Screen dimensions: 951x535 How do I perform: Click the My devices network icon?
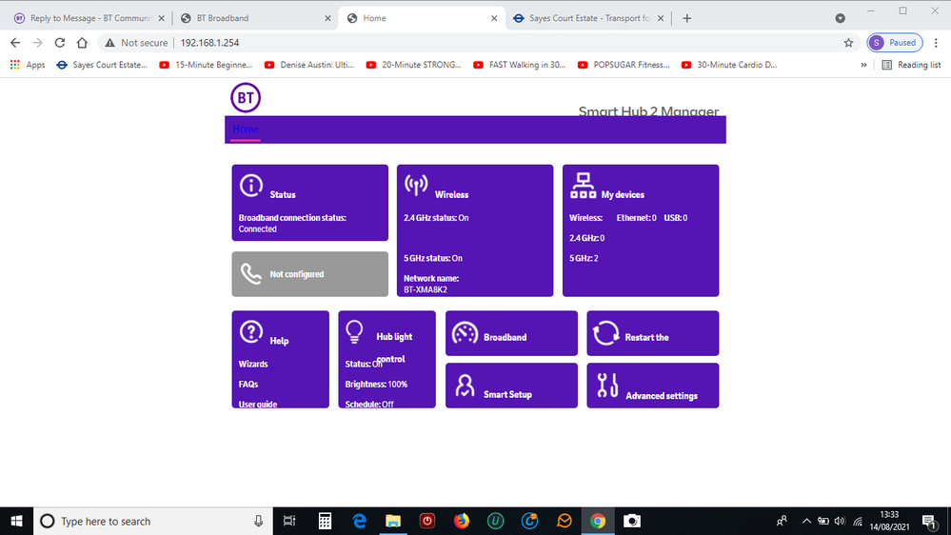coord(583,187)
